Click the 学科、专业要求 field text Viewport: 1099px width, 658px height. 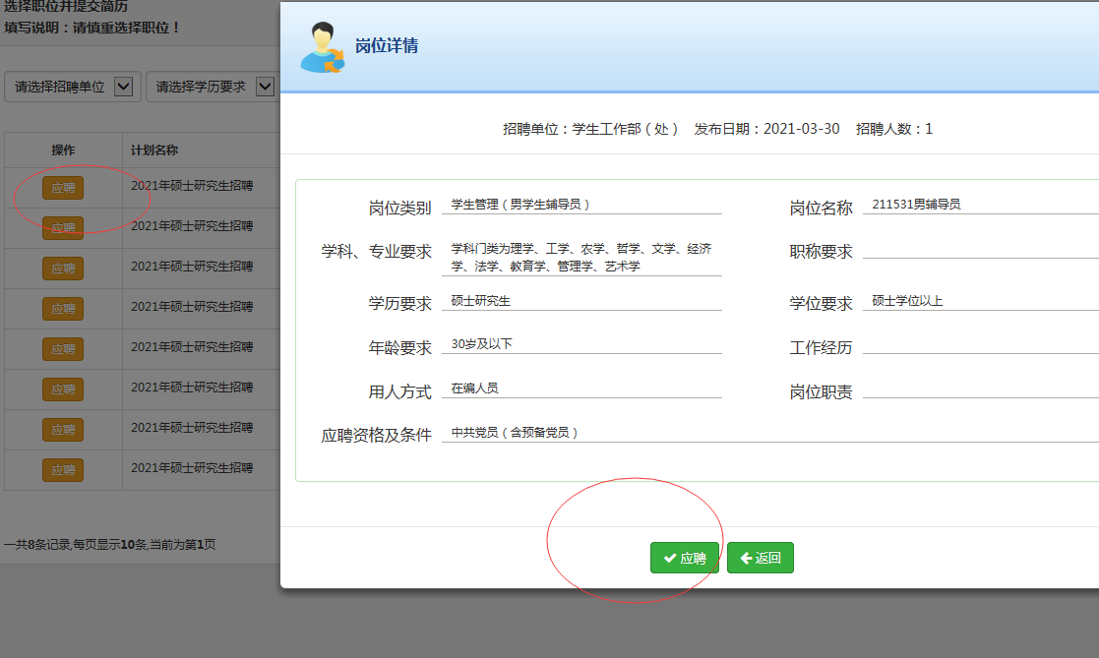[580, 258]
